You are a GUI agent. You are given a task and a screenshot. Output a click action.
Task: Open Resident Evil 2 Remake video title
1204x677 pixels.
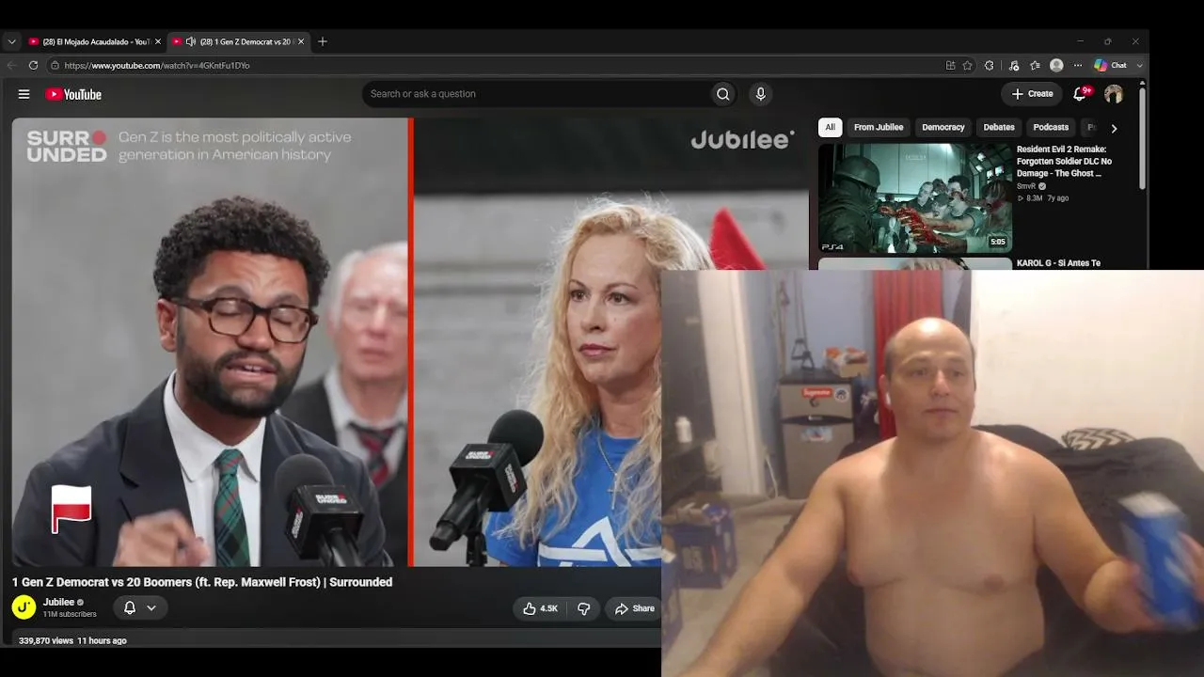click(1064, 162)
